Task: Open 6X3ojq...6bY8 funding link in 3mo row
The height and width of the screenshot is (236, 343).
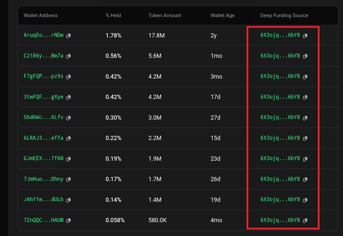Action: (280, 76)
